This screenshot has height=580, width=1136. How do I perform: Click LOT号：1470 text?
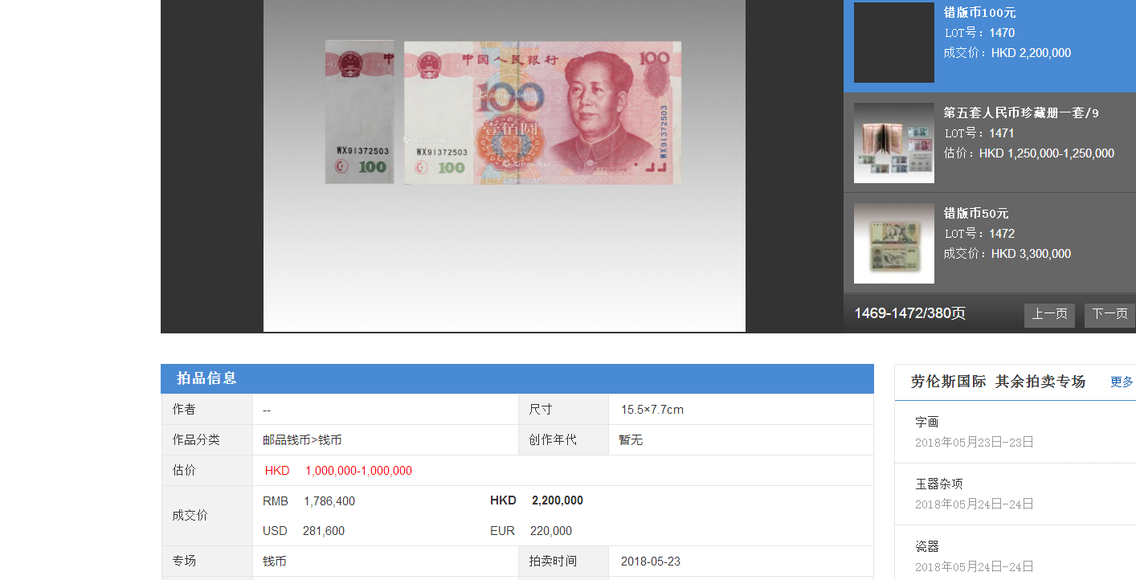pyautogui.click(x=979, y=33)
